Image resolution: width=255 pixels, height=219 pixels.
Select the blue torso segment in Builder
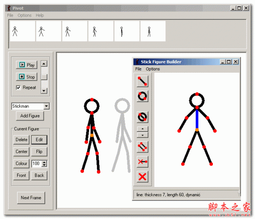click(x=197, y=119)
